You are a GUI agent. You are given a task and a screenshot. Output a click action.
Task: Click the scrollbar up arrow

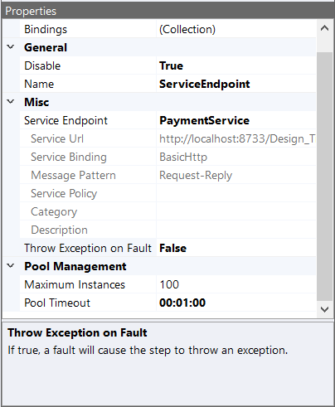[x=324, y=28]
